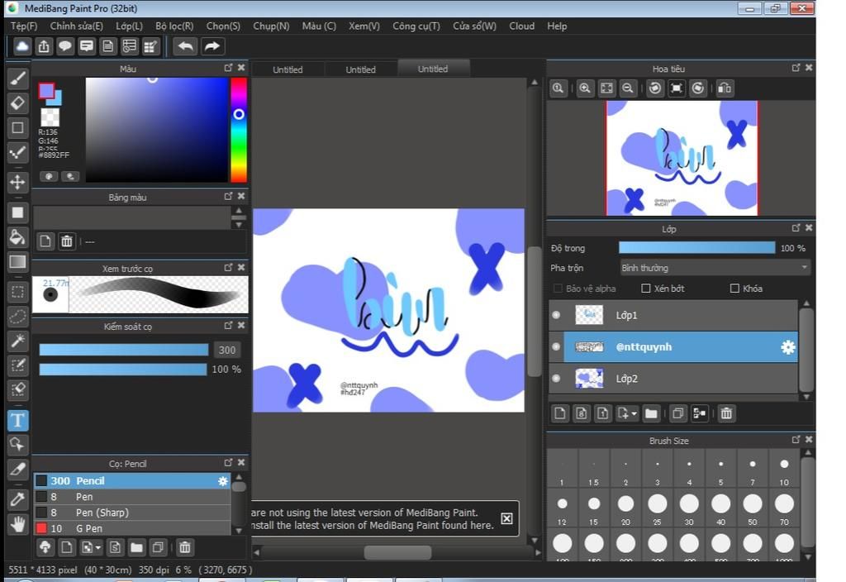Click the Redo arrow button
This screenshot has width=846, height=582.
point(212,46)
